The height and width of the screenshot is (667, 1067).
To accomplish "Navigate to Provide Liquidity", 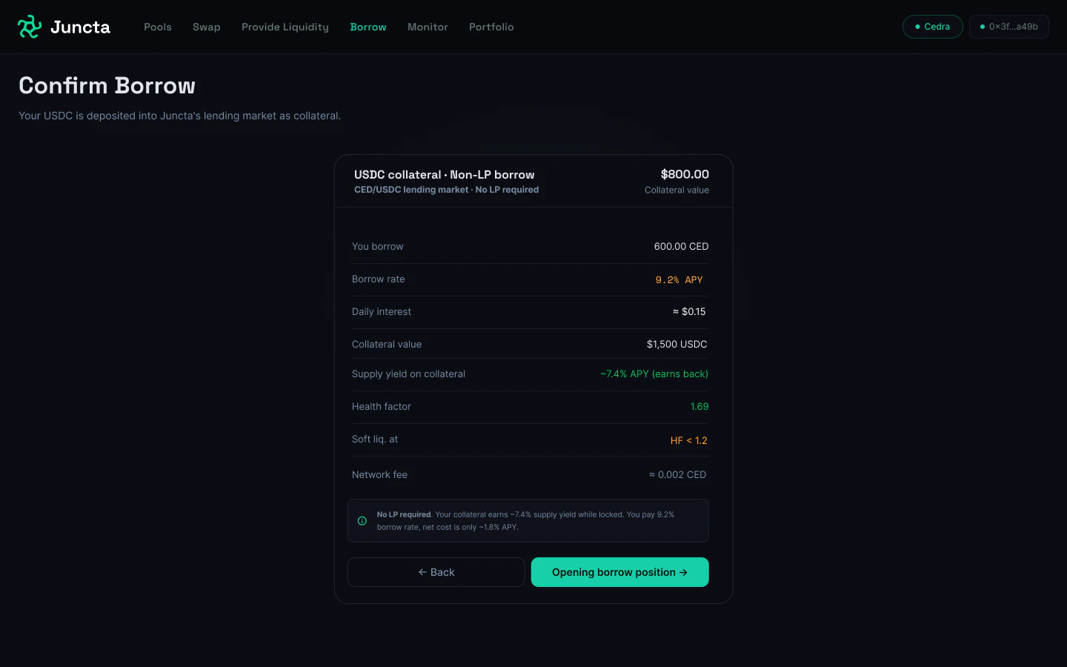I will pyautogui.click(x=285, y=27).
